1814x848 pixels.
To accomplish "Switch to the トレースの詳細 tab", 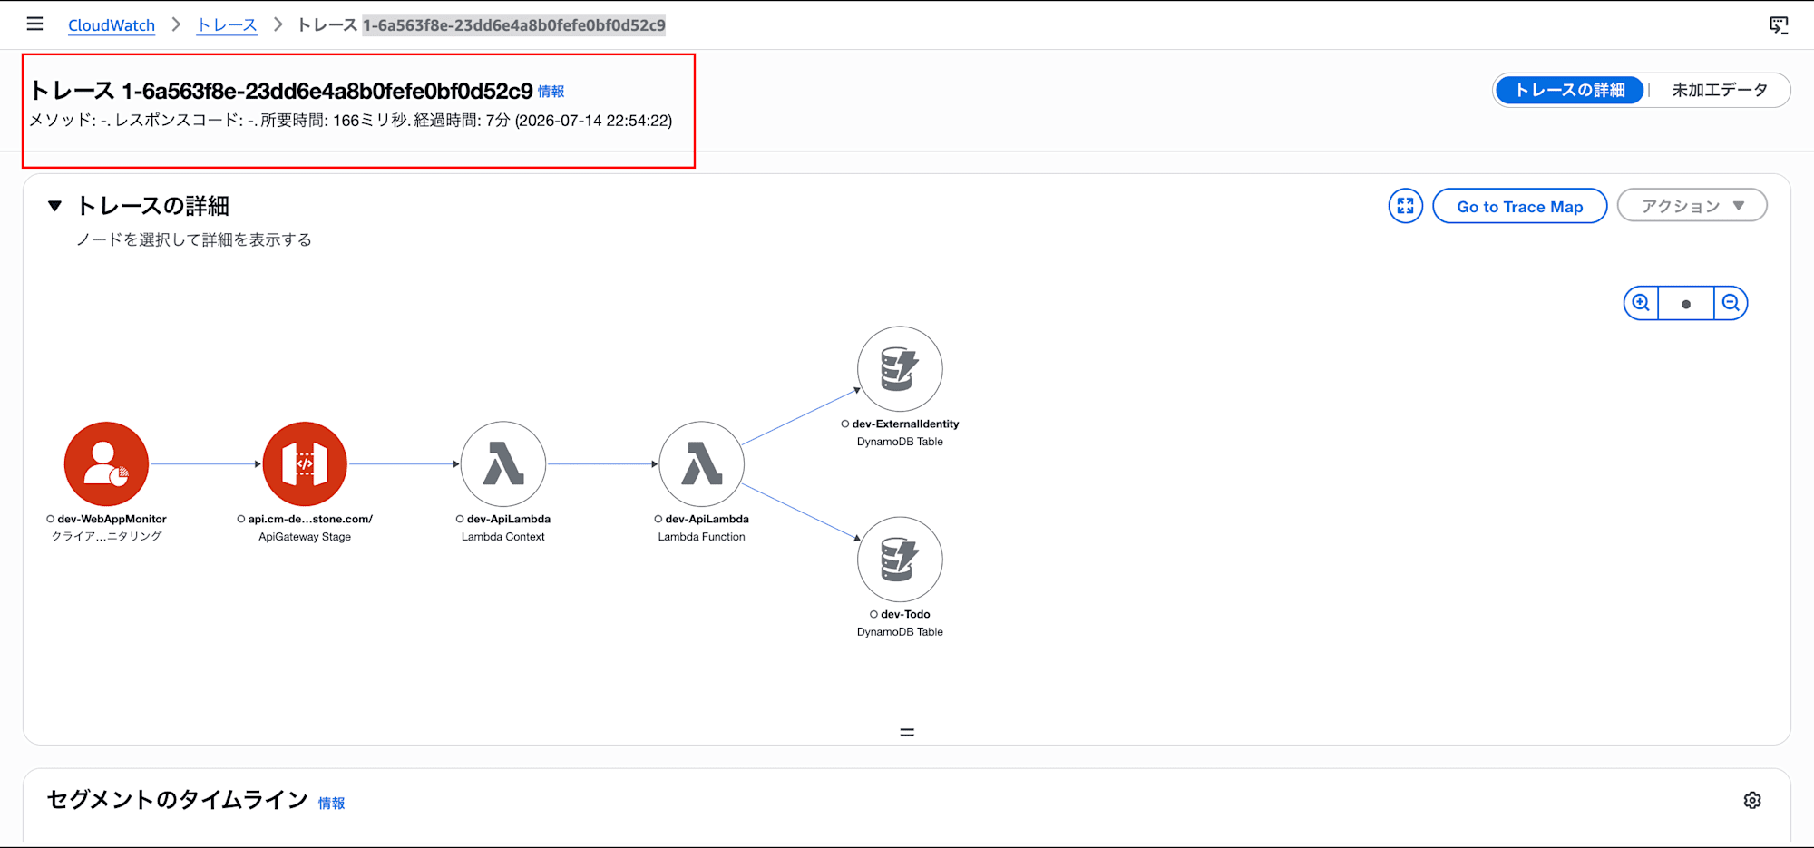I will [x=1570, y=90].
